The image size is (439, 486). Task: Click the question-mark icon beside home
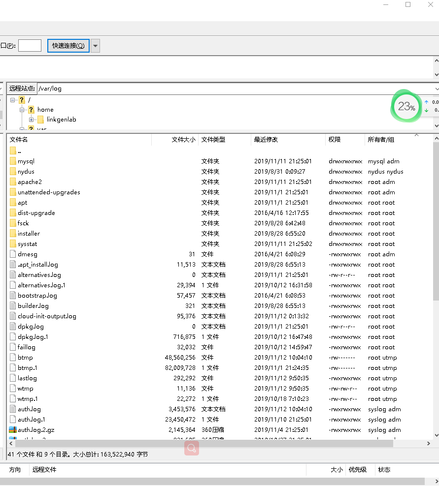(x=31, y=109)
